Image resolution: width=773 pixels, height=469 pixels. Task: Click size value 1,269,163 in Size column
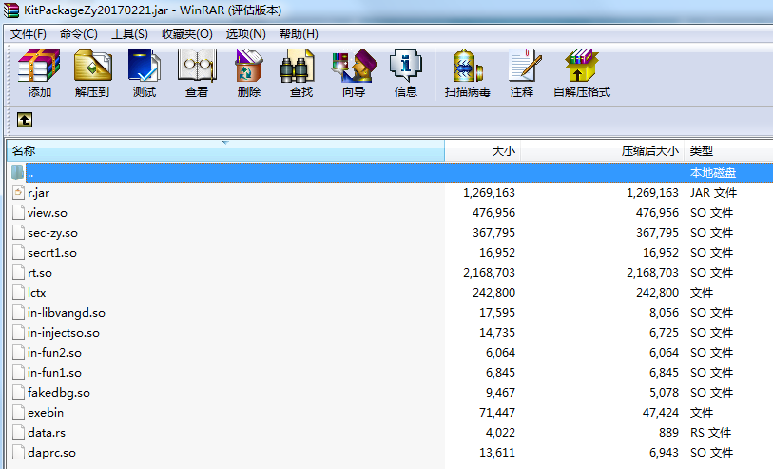point(489,192)
